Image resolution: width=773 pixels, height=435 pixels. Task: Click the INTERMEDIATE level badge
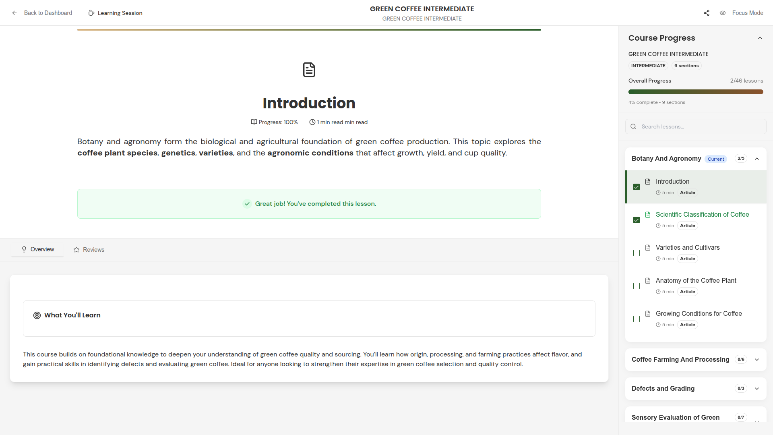[648, 66]
